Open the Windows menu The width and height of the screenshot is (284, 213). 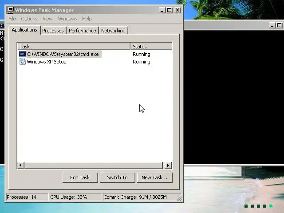pyautogui.click(x=67, y=19)
